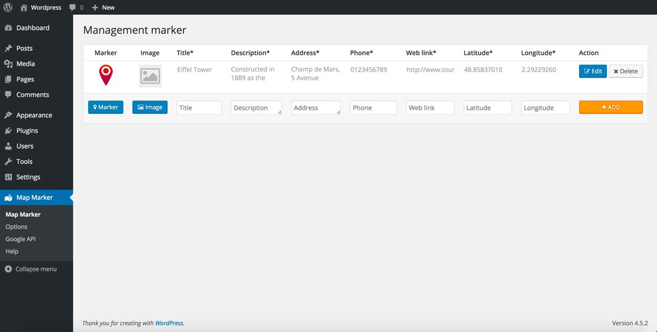Click the Tools wrench icon
Image resolution: width=657 pixels, height=332 pixels.
coord(9,162)
